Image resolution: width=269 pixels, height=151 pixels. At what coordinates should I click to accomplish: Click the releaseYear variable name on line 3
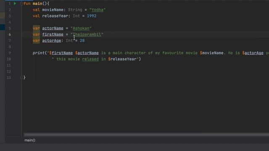[x=55, y=16]
